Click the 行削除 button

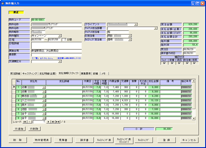tap(34, 129)
